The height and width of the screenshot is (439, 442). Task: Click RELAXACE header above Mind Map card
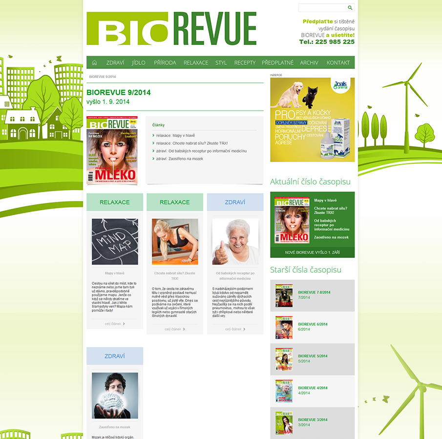click(x=115, y=202)
